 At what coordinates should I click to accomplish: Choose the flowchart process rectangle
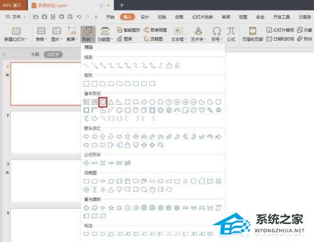[x=86, y=181]
